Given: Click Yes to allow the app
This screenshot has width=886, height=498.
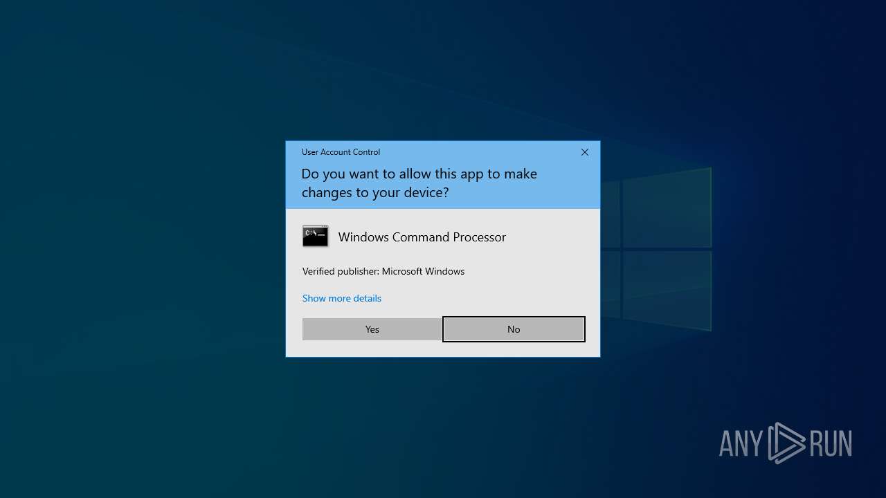Looking at the screenshot, I should (x=372, y=329).
